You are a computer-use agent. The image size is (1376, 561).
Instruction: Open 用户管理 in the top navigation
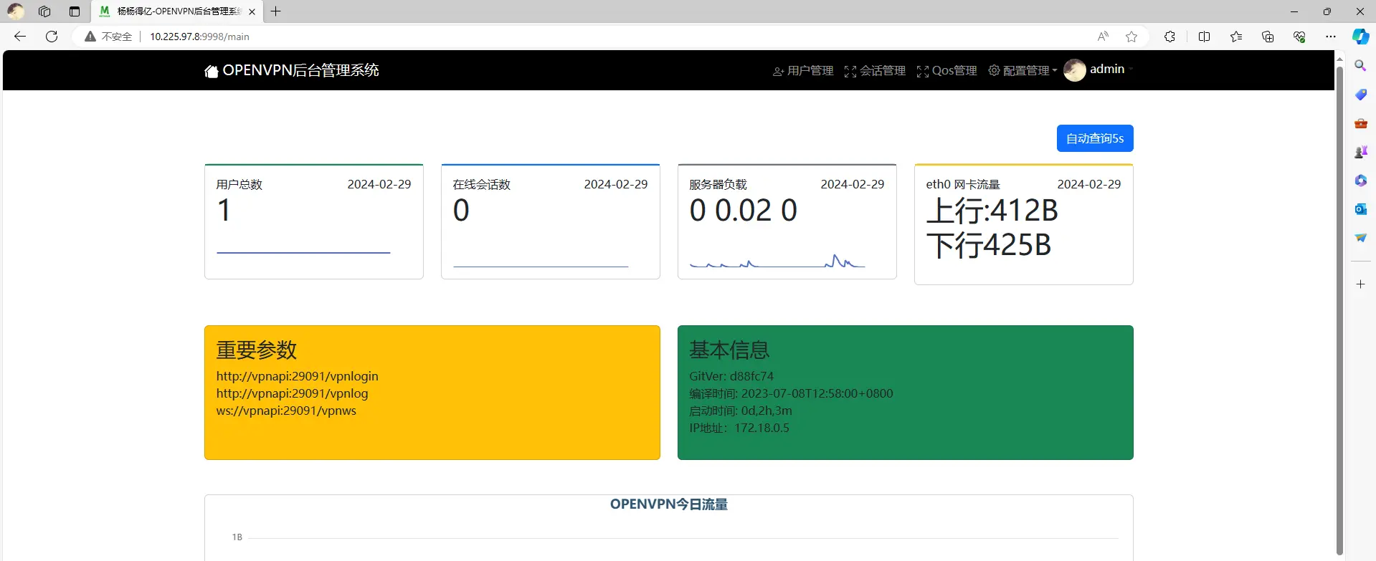(803, 70)
